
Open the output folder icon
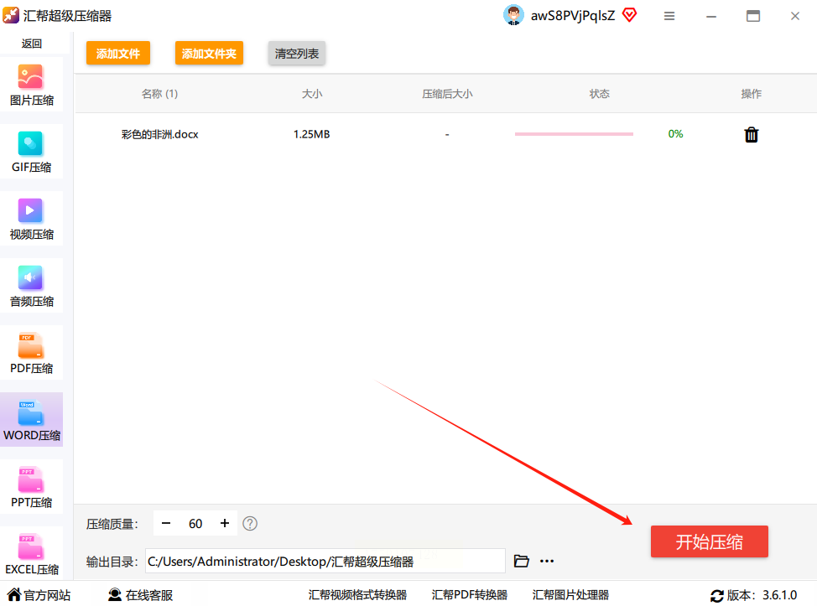521,561
